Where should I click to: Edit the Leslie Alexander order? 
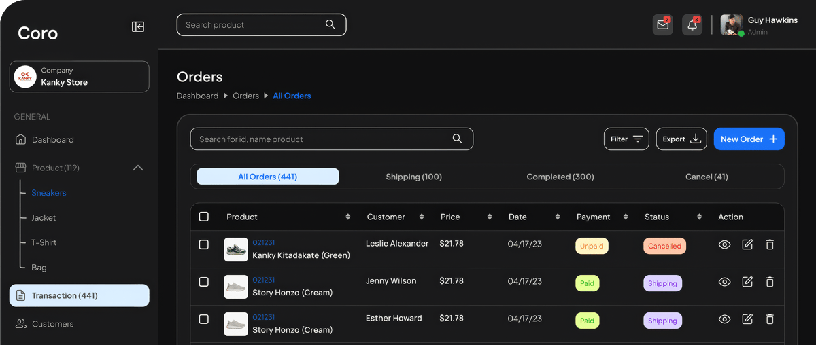coord(747,244)
